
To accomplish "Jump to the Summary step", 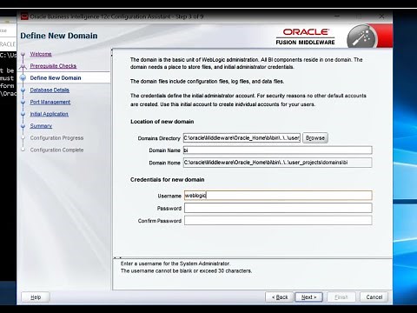I will (41, 126).
